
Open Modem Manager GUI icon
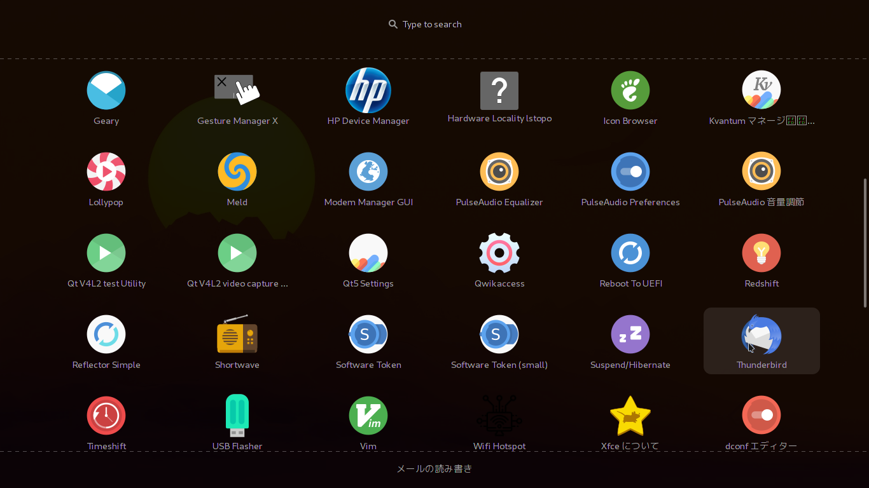pos(368,172)
